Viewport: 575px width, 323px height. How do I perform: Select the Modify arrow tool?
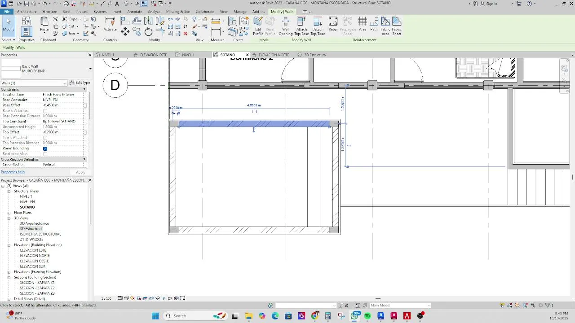click(9, 25)
